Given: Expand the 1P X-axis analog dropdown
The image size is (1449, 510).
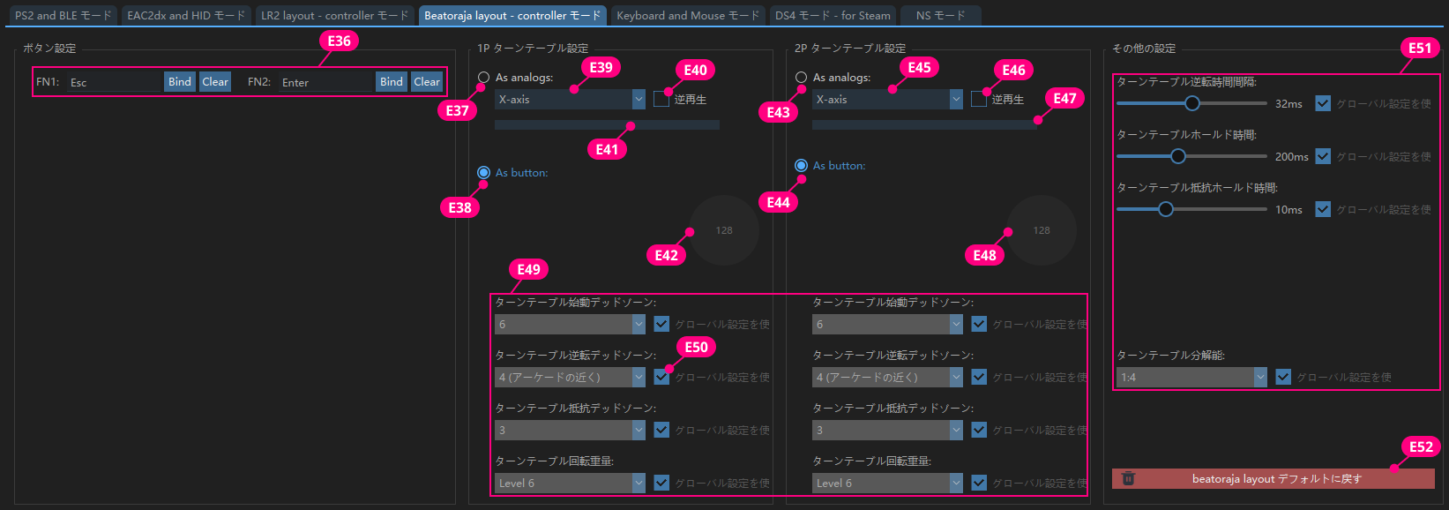Looking at the screenshot, I should click(570, 100).
